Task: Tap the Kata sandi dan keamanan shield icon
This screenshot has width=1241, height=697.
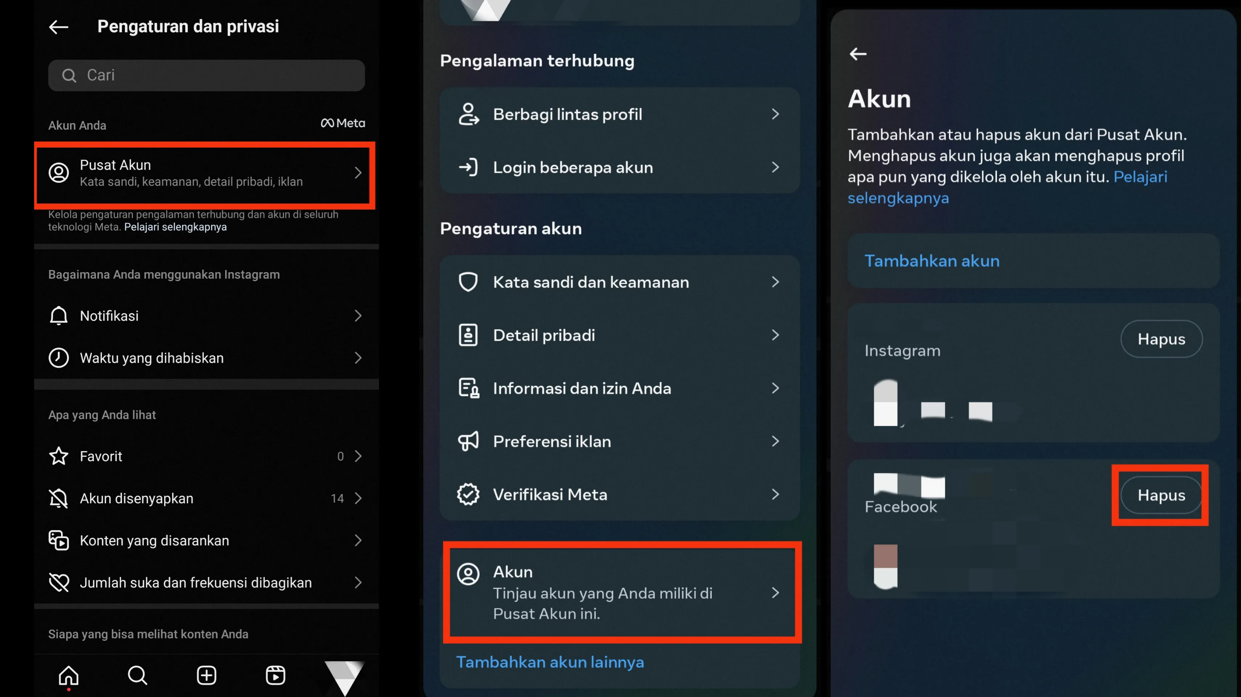Action: 468,282
